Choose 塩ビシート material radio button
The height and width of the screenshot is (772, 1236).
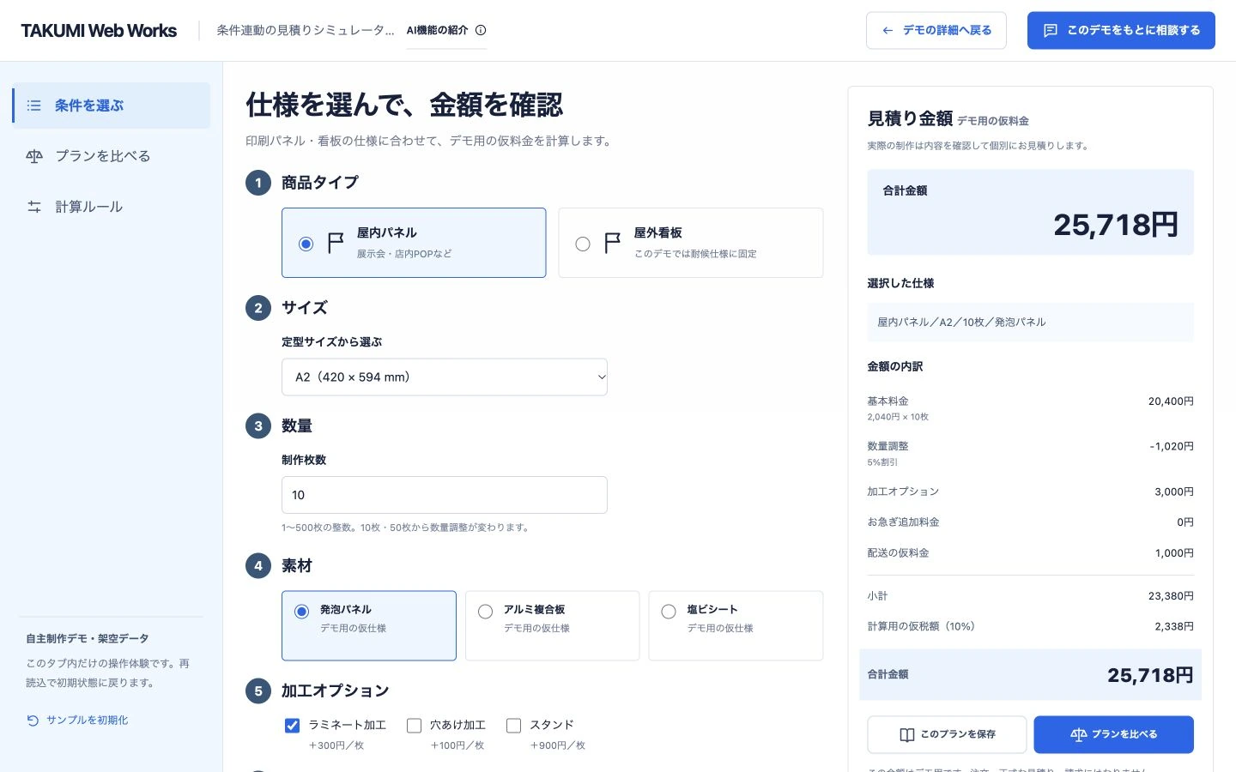[x=669, y=612]
